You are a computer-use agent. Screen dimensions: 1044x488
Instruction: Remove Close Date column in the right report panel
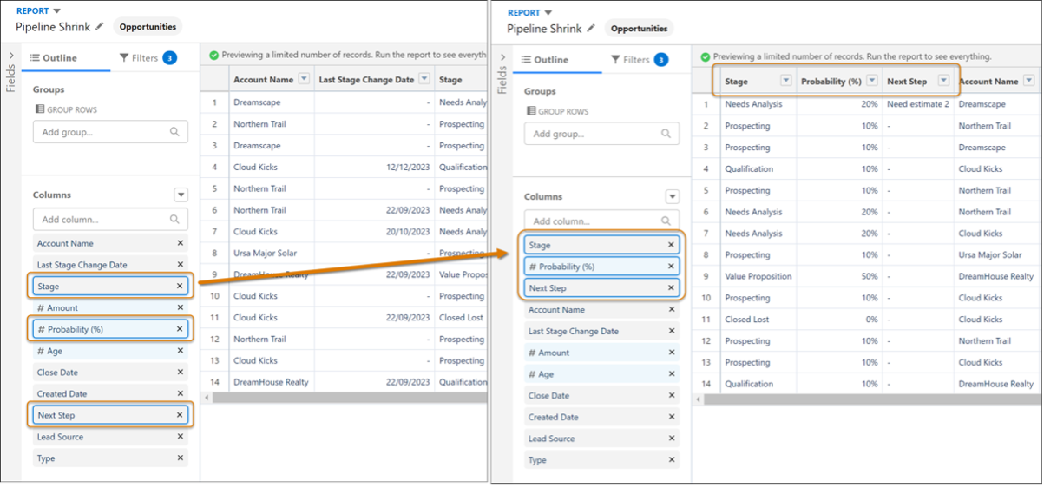click(x=671, y=396)
